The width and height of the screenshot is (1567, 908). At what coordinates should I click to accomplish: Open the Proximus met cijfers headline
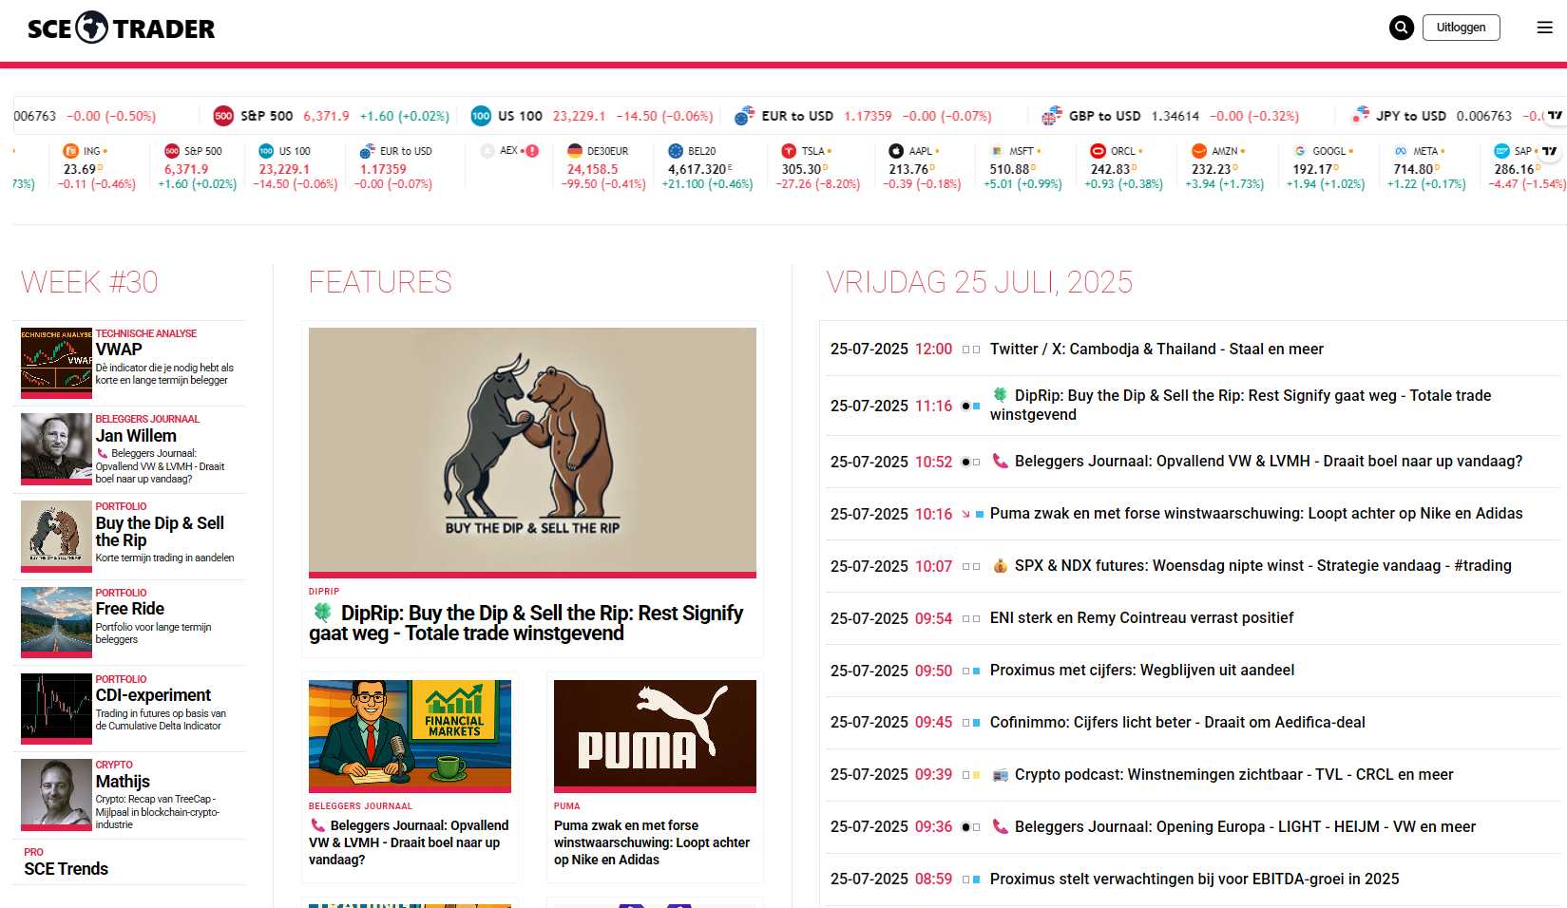[1142, 671]
